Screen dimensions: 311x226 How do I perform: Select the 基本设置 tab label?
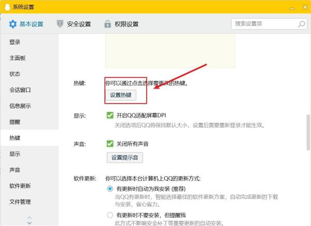pos(31,24)
